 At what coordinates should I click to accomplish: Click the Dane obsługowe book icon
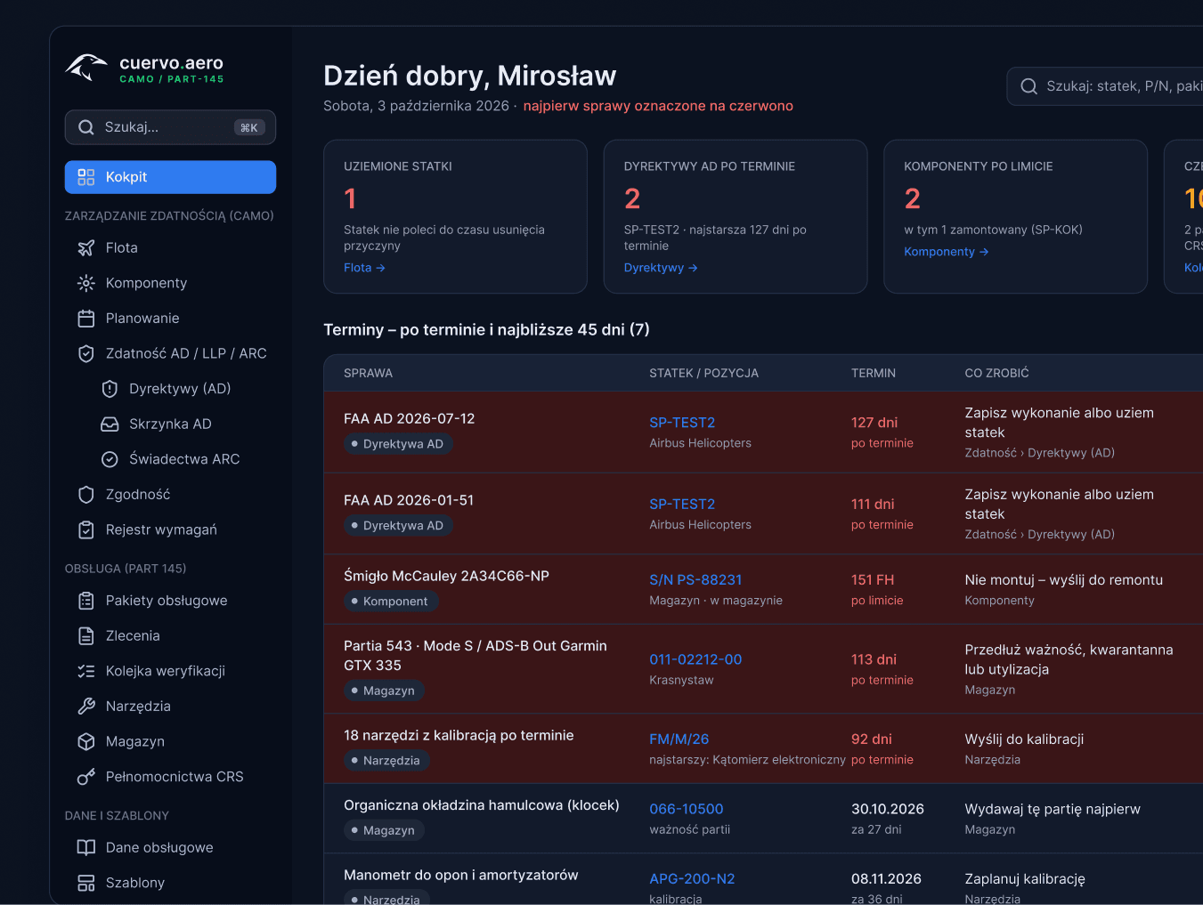tap(86, 847)
